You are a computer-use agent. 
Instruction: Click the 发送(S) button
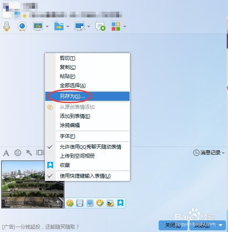(202, 225)
